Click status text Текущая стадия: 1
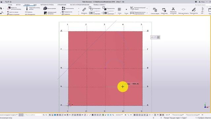 [x=176, y=118]
